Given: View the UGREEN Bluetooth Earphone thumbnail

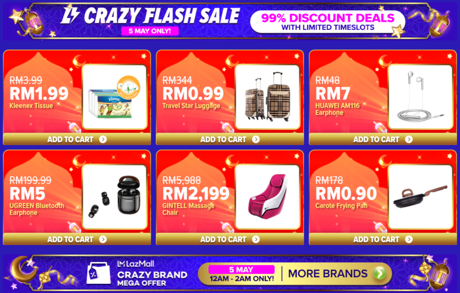Looking at the screenshot, I should pos(114,197).
